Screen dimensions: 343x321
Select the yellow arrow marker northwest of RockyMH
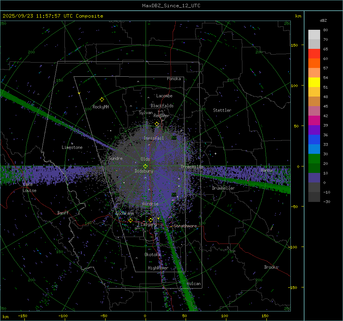pos(79,93)
